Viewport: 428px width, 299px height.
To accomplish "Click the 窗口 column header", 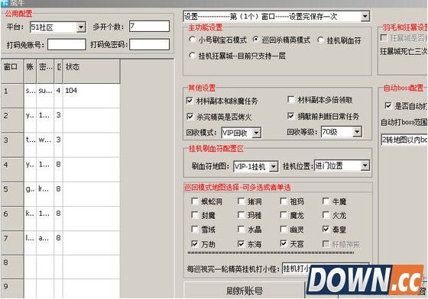I will [x=12, y=72].
